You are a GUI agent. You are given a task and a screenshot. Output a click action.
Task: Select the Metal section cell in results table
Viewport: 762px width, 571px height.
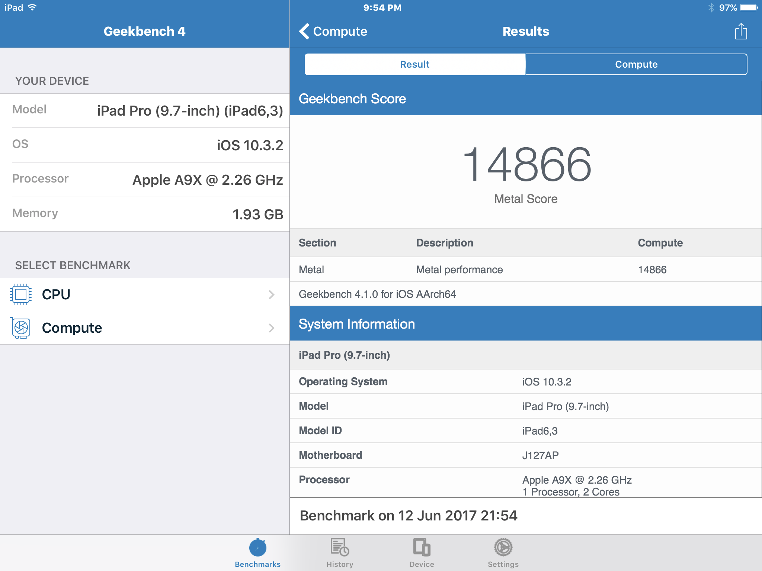(311, 270)
